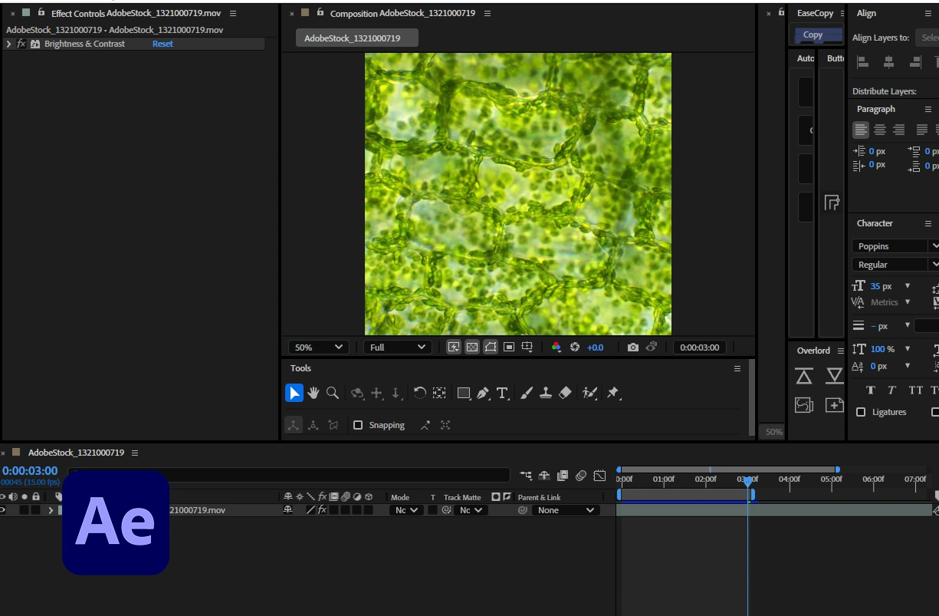Switch to the AdobeStock_1321000719 composition tab
Image resolution: width=939 pixels, height=616 pixels.
356,38
